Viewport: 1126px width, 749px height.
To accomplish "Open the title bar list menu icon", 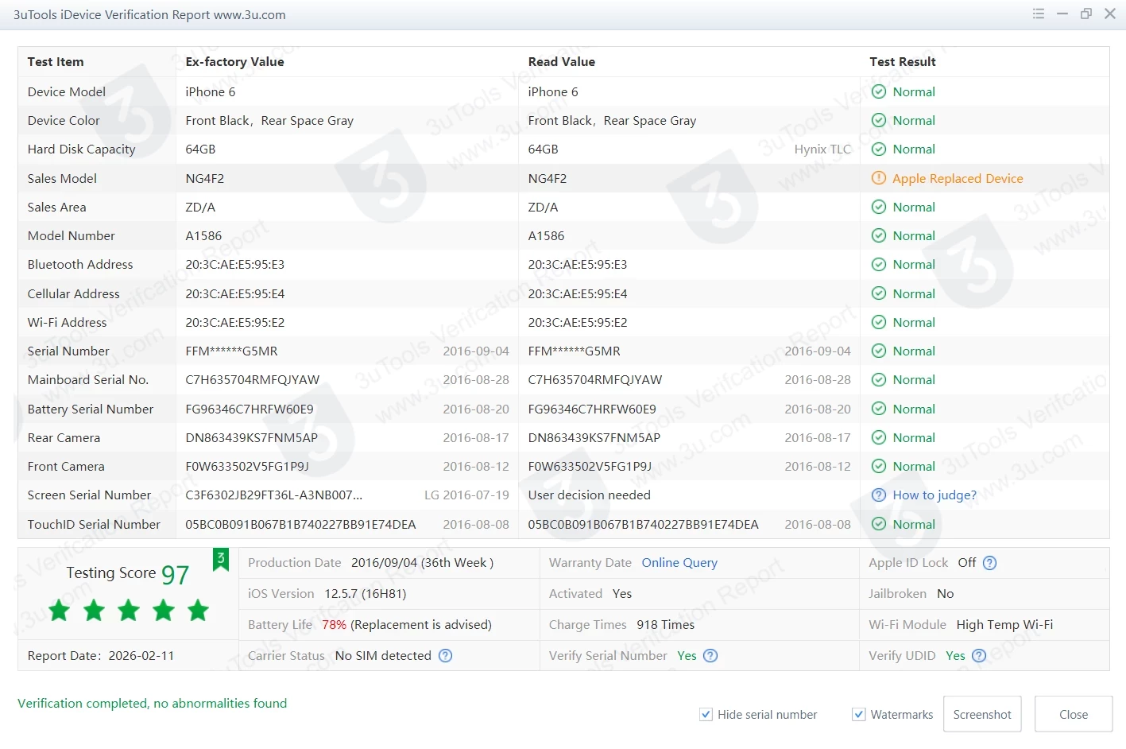I will (1039, 14).
